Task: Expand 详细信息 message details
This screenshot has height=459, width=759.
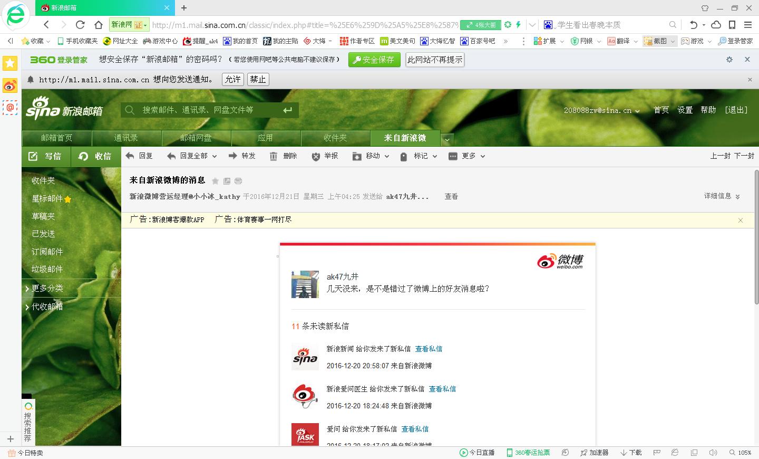Action: tap(722, 196)
